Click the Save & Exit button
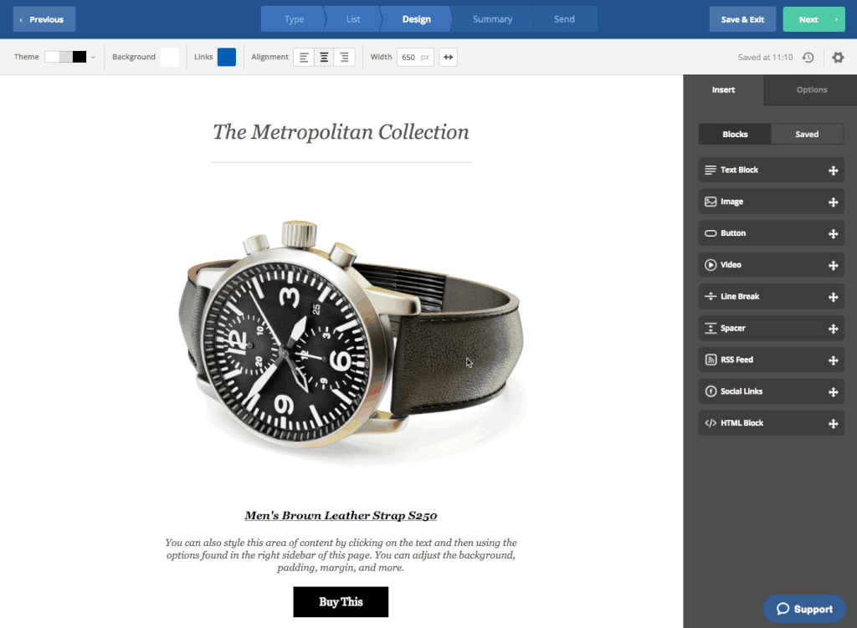This screenshot has height=628, width=857. [x=742, y=19]
